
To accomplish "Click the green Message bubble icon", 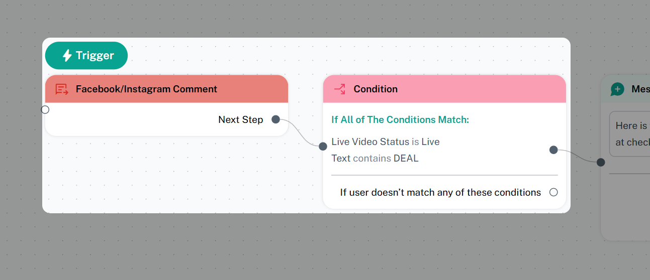I will (x=617, y=89).
